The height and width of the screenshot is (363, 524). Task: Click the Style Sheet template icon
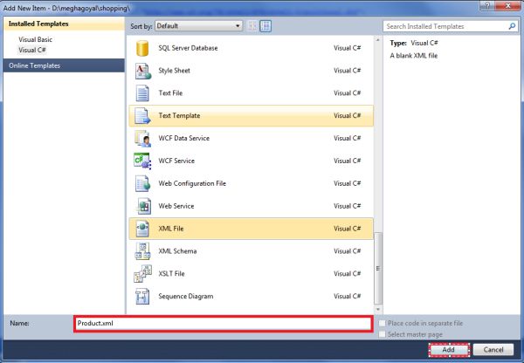(142, 72)
